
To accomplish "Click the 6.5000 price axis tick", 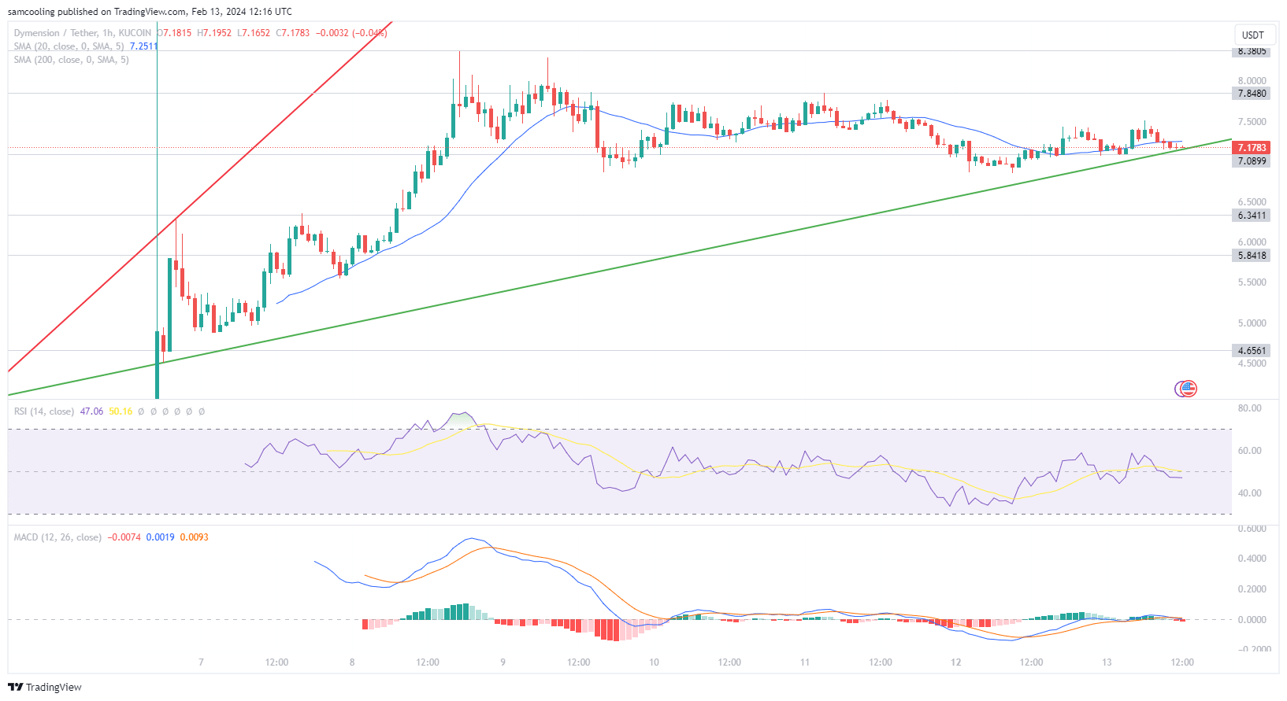I will click(1252, 202).
